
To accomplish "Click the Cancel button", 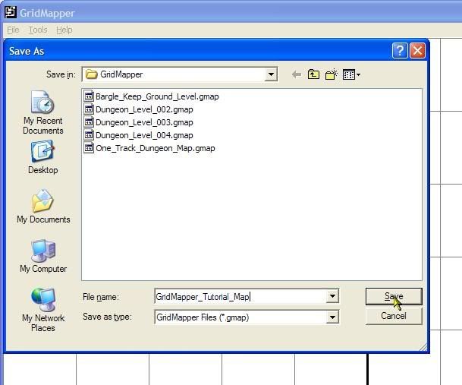I will coord(394,316).
